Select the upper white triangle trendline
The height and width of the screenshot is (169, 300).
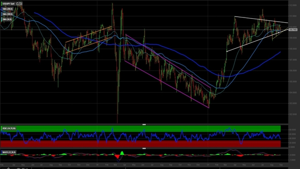261,19
